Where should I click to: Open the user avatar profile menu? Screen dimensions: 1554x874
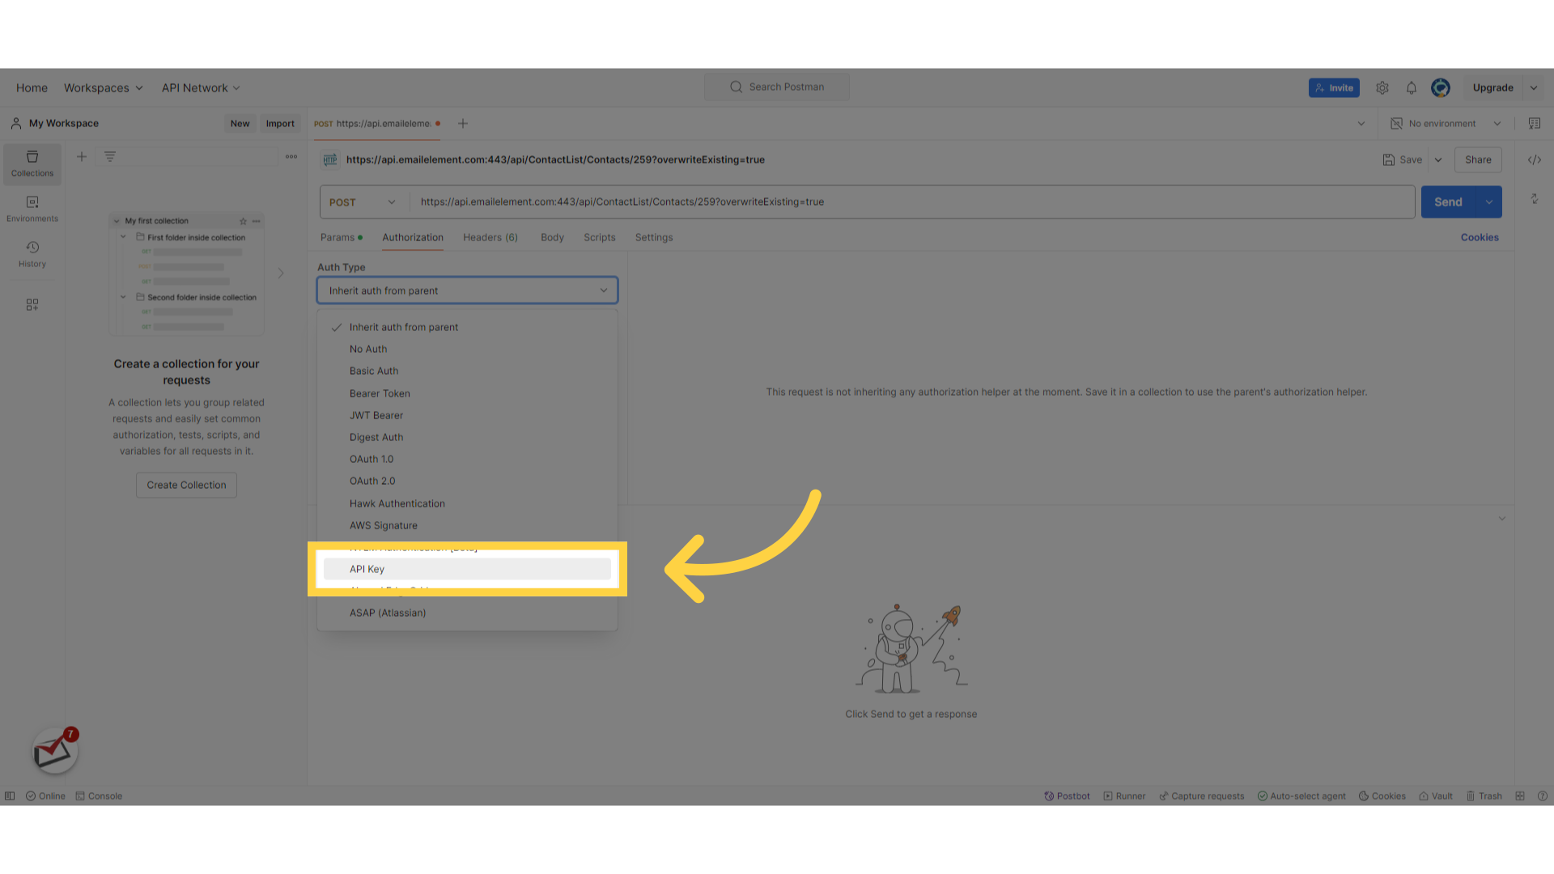1441,87
